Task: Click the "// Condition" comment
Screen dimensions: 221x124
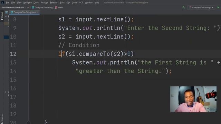Action: 79,45
